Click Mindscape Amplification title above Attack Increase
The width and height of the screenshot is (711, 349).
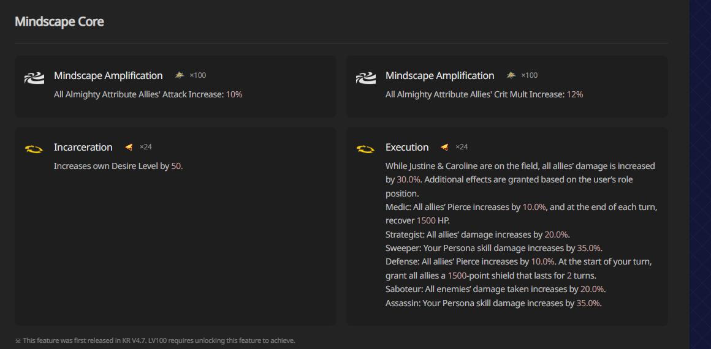108,76
